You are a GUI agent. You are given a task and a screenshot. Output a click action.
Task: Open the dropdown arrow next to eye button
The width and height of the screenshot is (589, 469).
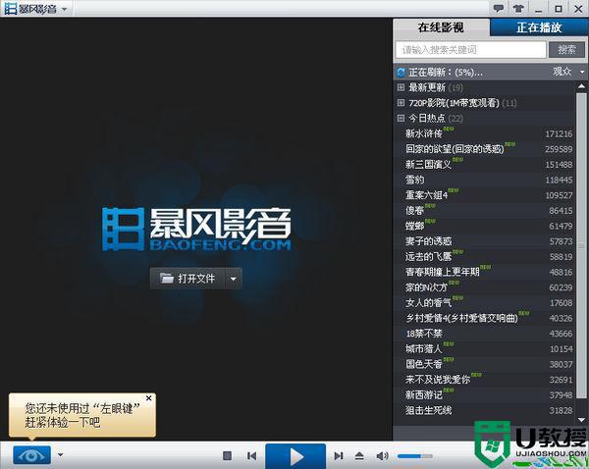click(61, 455)
